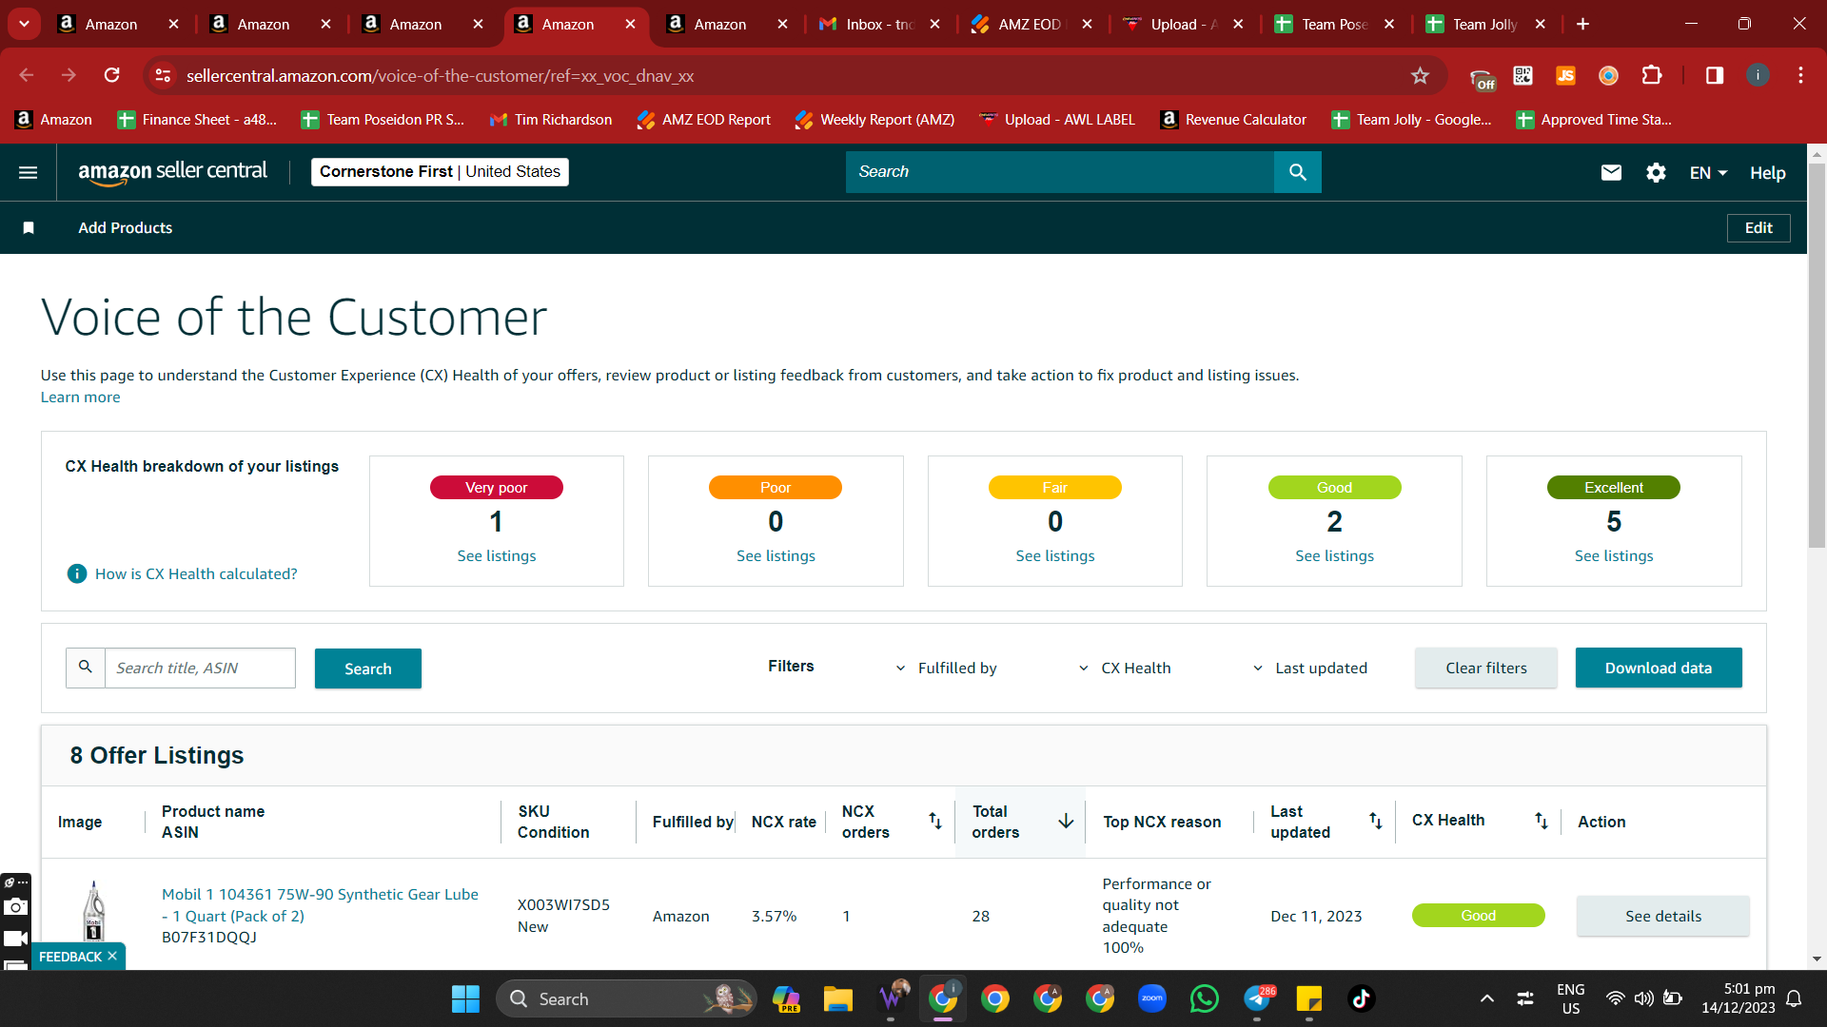
Task: Open the Learn more link
Action: (80, 397)
